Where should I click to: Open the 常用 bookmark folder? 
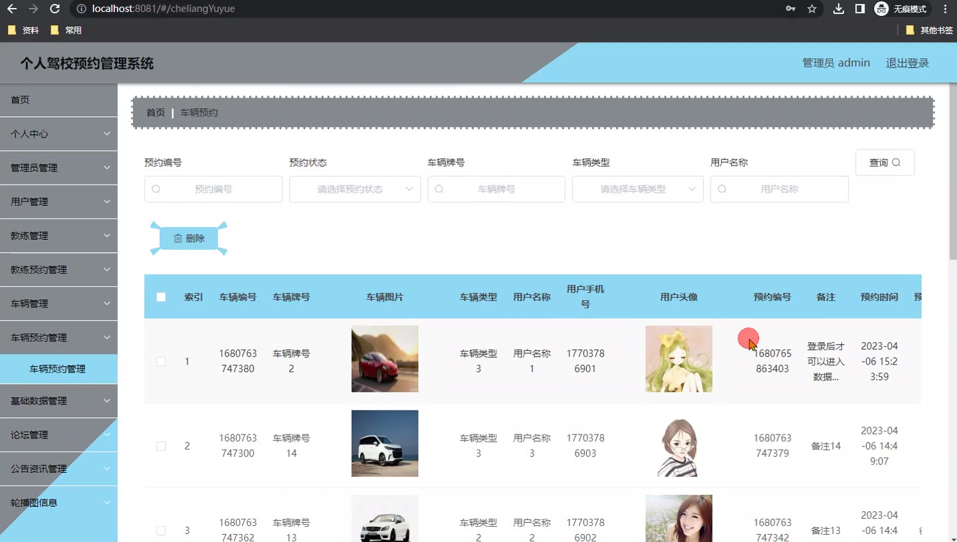66,30
